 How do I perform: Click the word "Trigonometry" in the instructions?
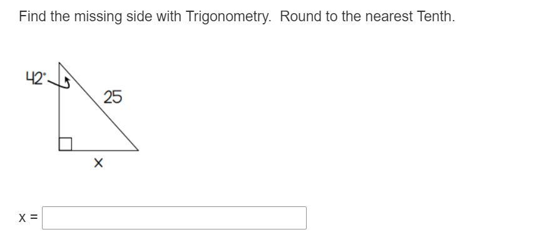tap(228, 17)
